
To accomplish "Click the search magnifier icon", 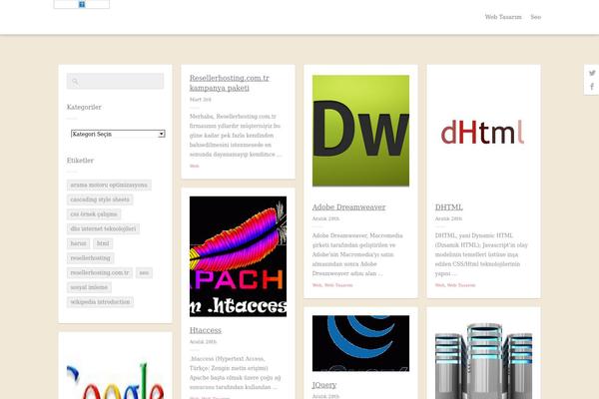I will (x=75, y=82).
